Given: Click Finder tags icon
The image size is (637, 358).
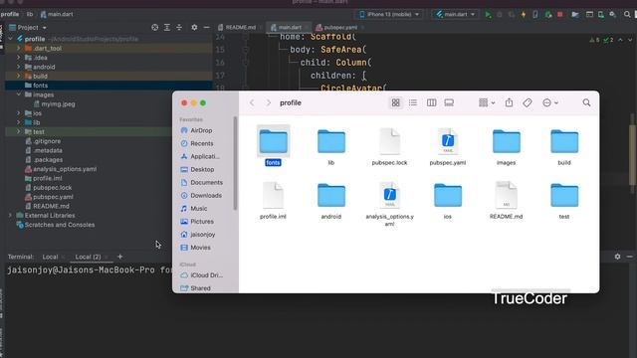Looking at the screenshot, I should coord(528,102).
